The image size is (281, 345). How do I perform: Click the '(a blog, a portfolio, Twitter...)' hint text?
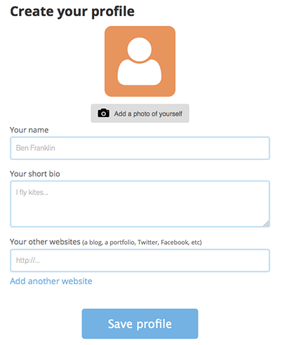coord(142,243)
